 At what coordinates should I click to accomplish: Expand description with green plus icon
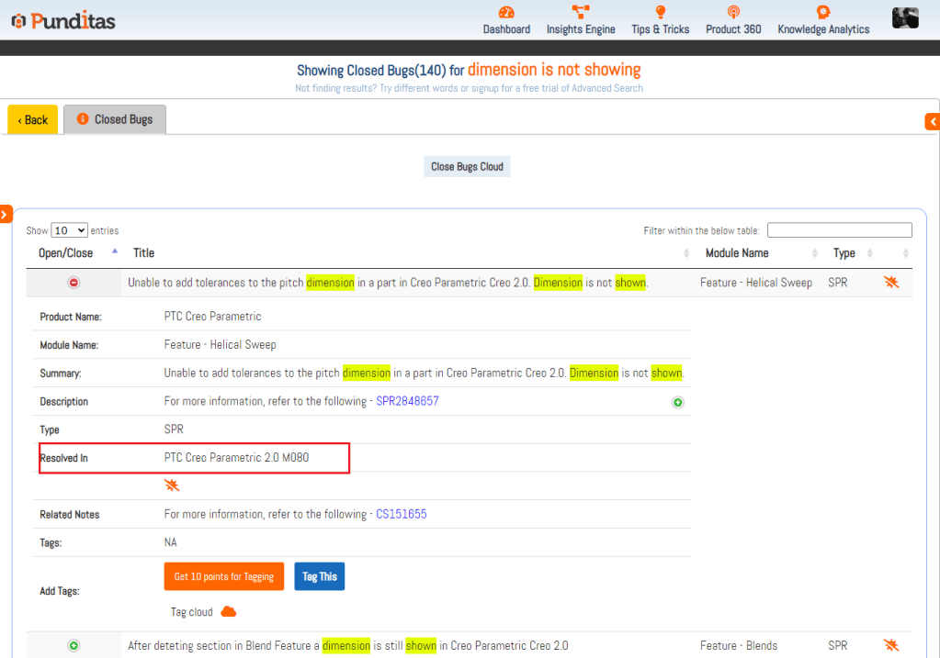tap(678, 402)
